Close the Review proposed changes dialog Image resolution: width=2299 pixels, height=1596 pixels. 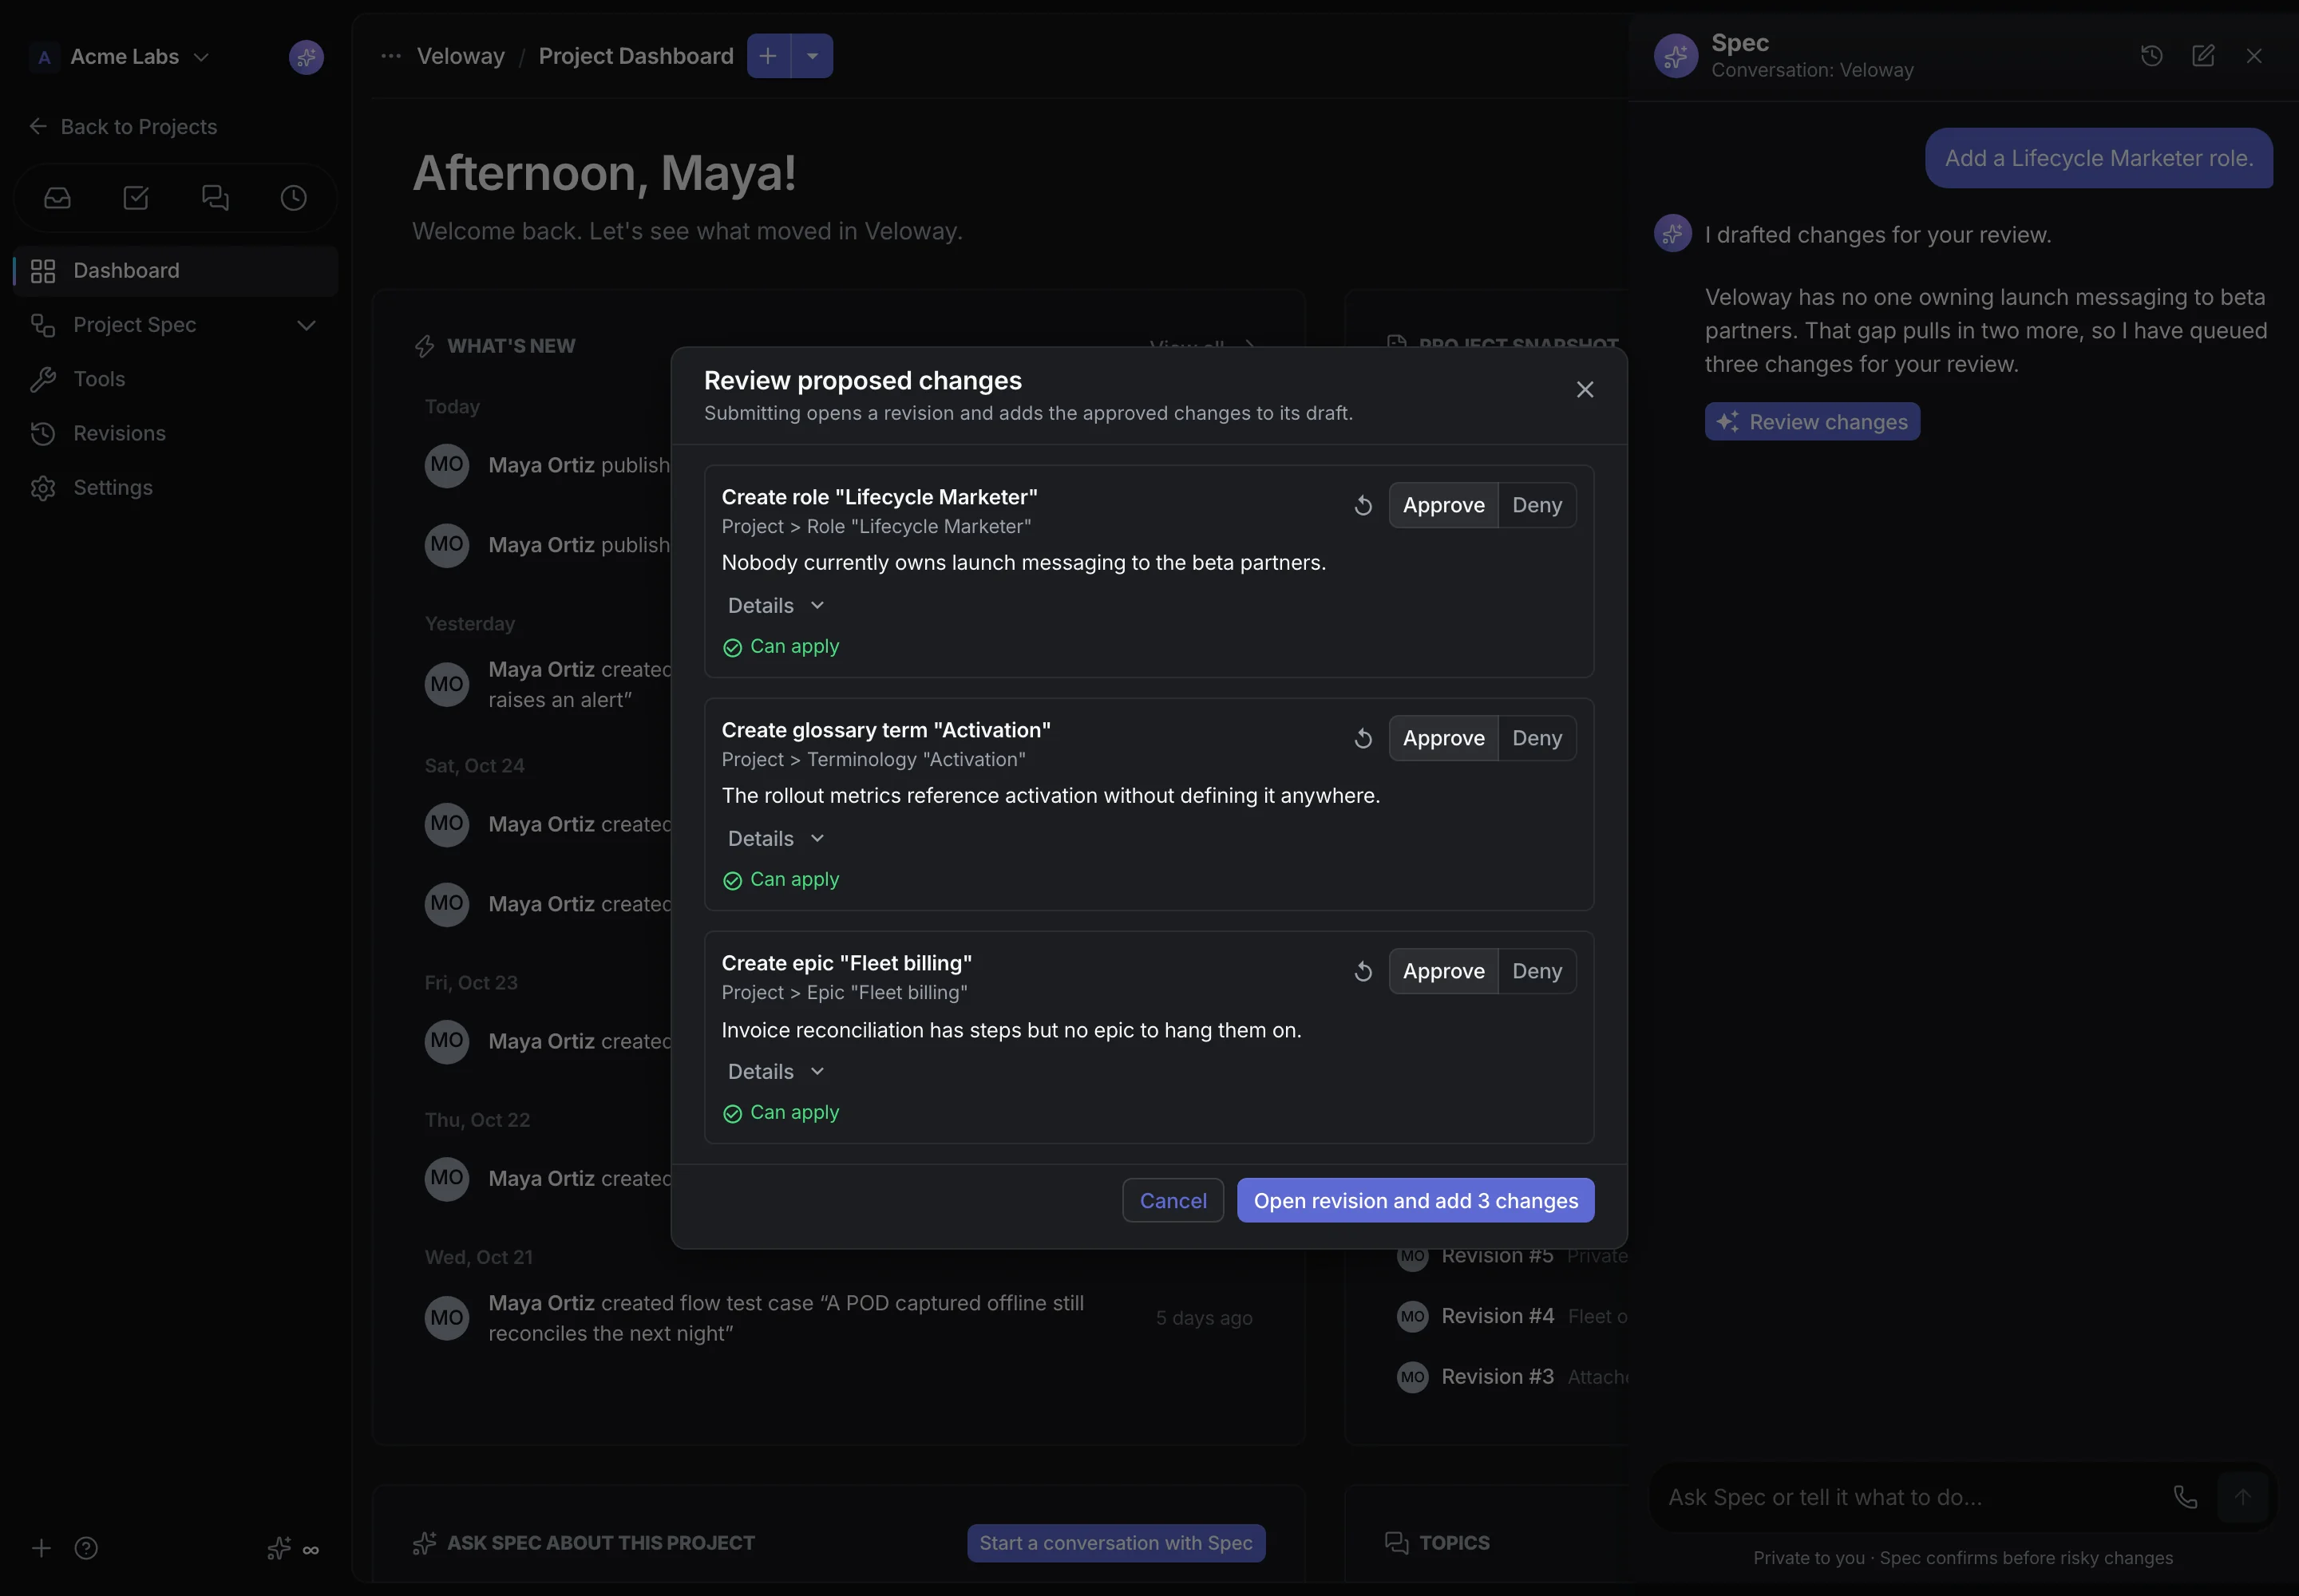[x=1585, y=389]
